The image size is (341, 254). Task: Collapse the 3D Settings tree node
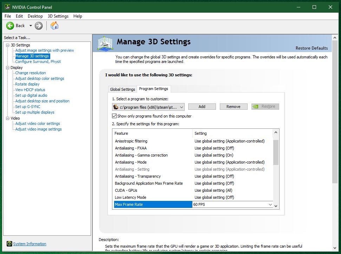[7, 45]
